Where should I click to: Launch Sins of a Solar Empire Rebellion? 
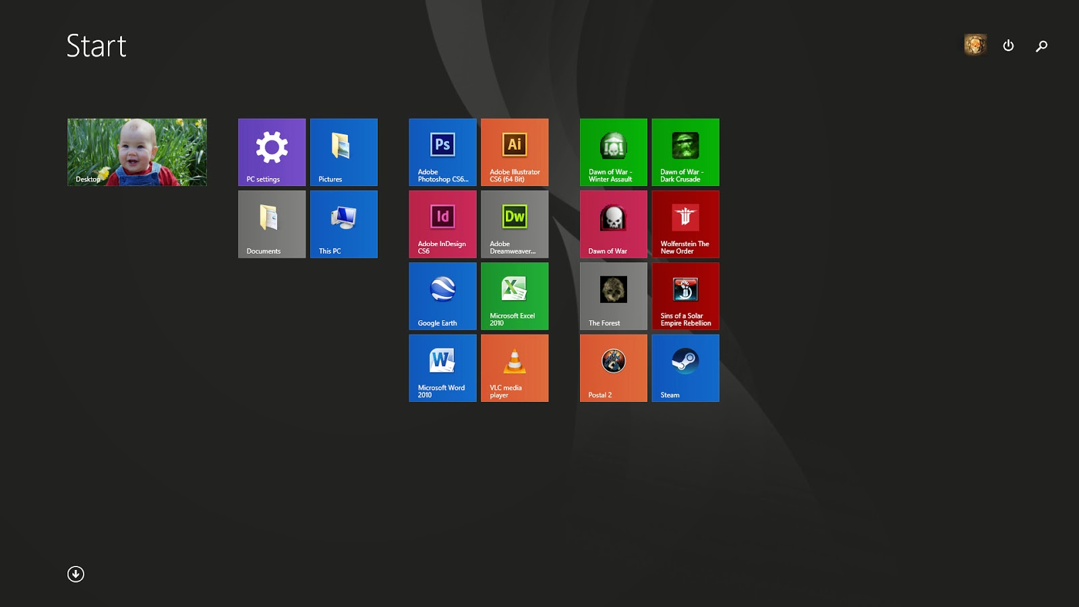pyautogui.click(x=686, y=296)
